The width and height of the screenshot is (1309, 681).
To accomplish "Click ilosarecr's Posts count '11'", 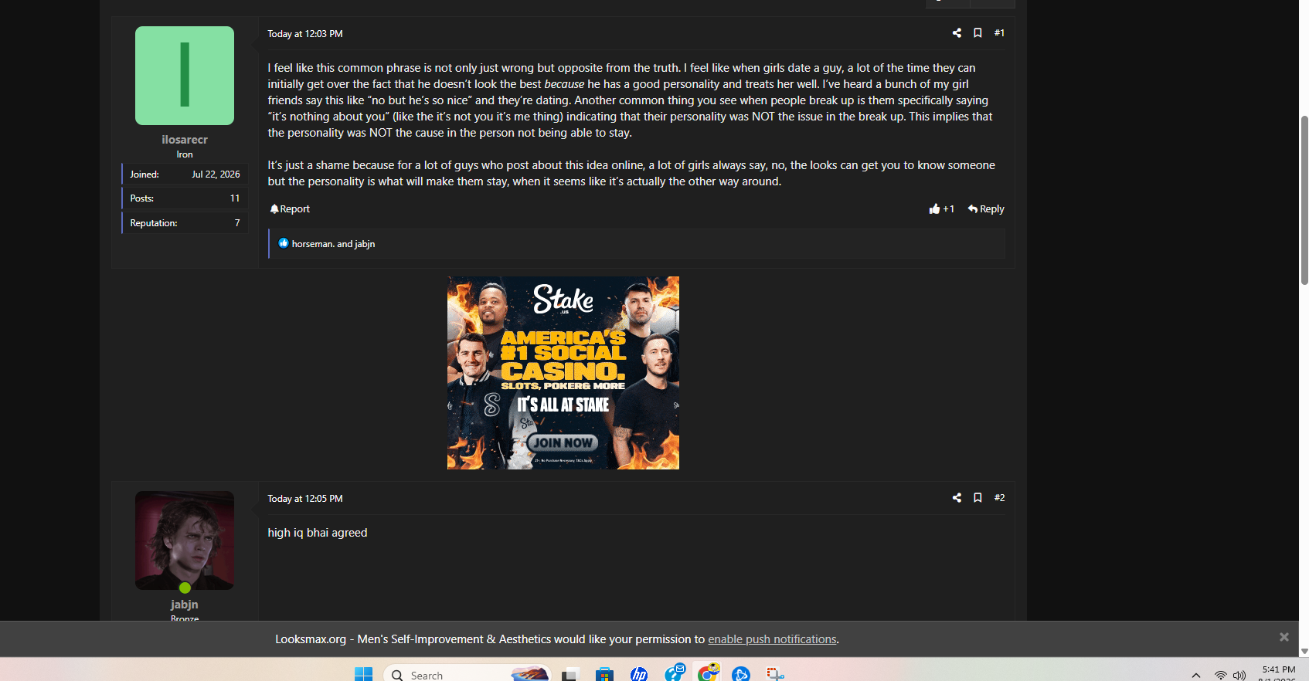I will click(235, 198).
